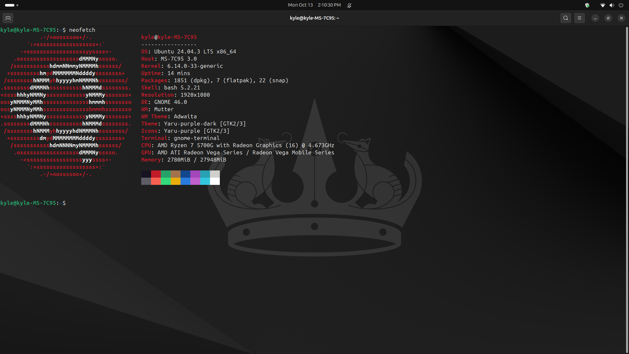
Task: Click the window title kyle@kyle-MS-7C95
Action: point(314,18)
